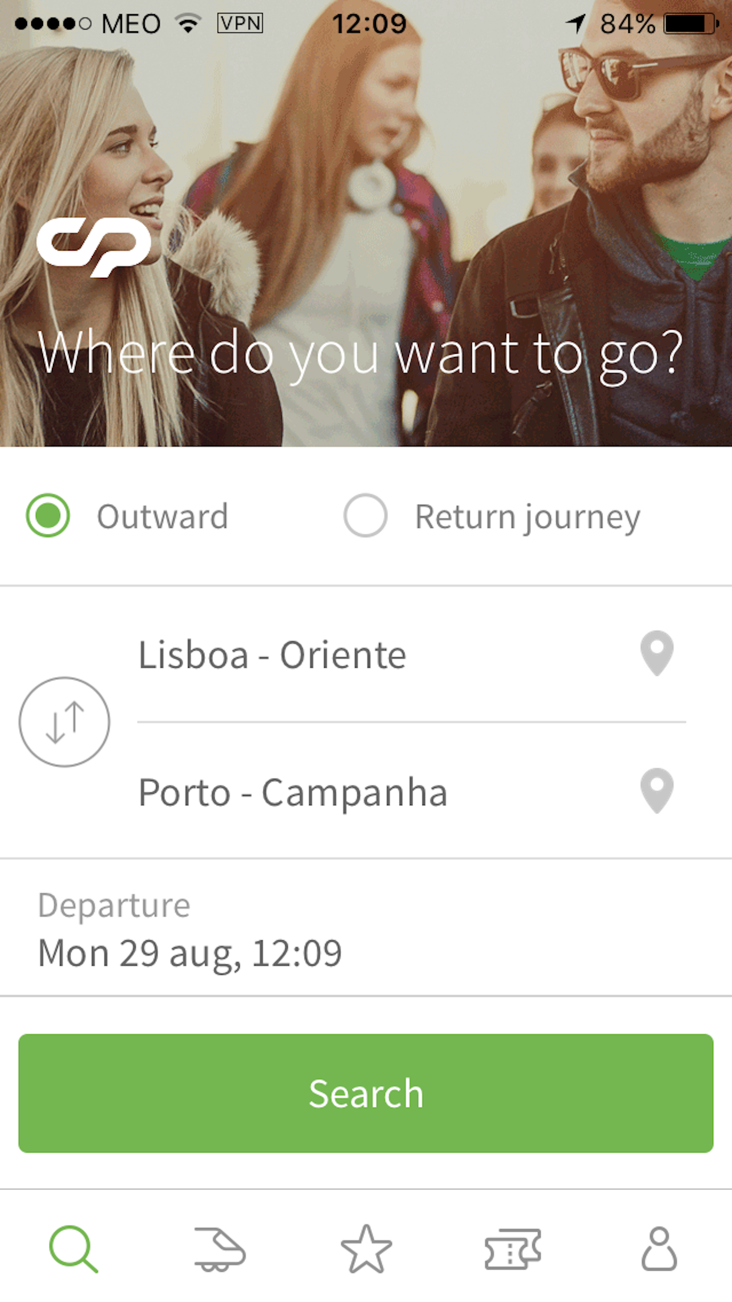Tap the location pin beside Lisboa - Oriente
Screen dimensions: 732x1302
657,653
